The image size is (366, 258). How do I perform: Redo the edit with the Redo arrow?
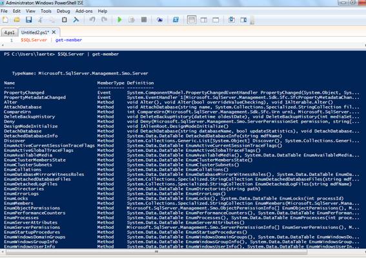pyautogui.click(x=104, y=19)
